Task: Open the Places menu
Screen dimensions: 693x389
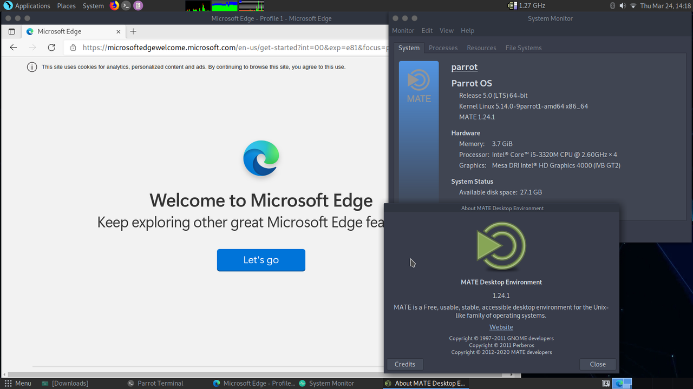Action: click(67, 6)
